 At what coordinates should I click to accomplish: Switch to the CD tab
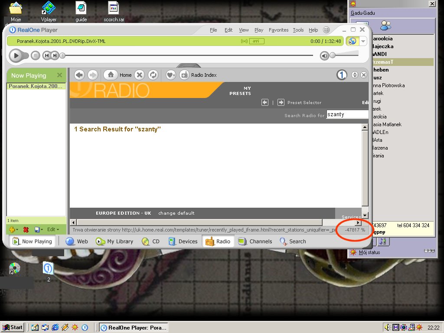click(150, 241)
